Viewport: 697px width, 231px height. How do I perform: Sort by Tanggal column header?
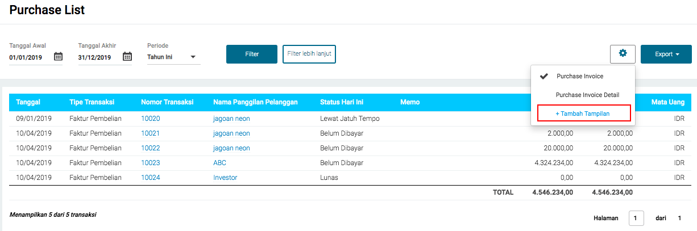pyautogui.click(x=28, y=102)
